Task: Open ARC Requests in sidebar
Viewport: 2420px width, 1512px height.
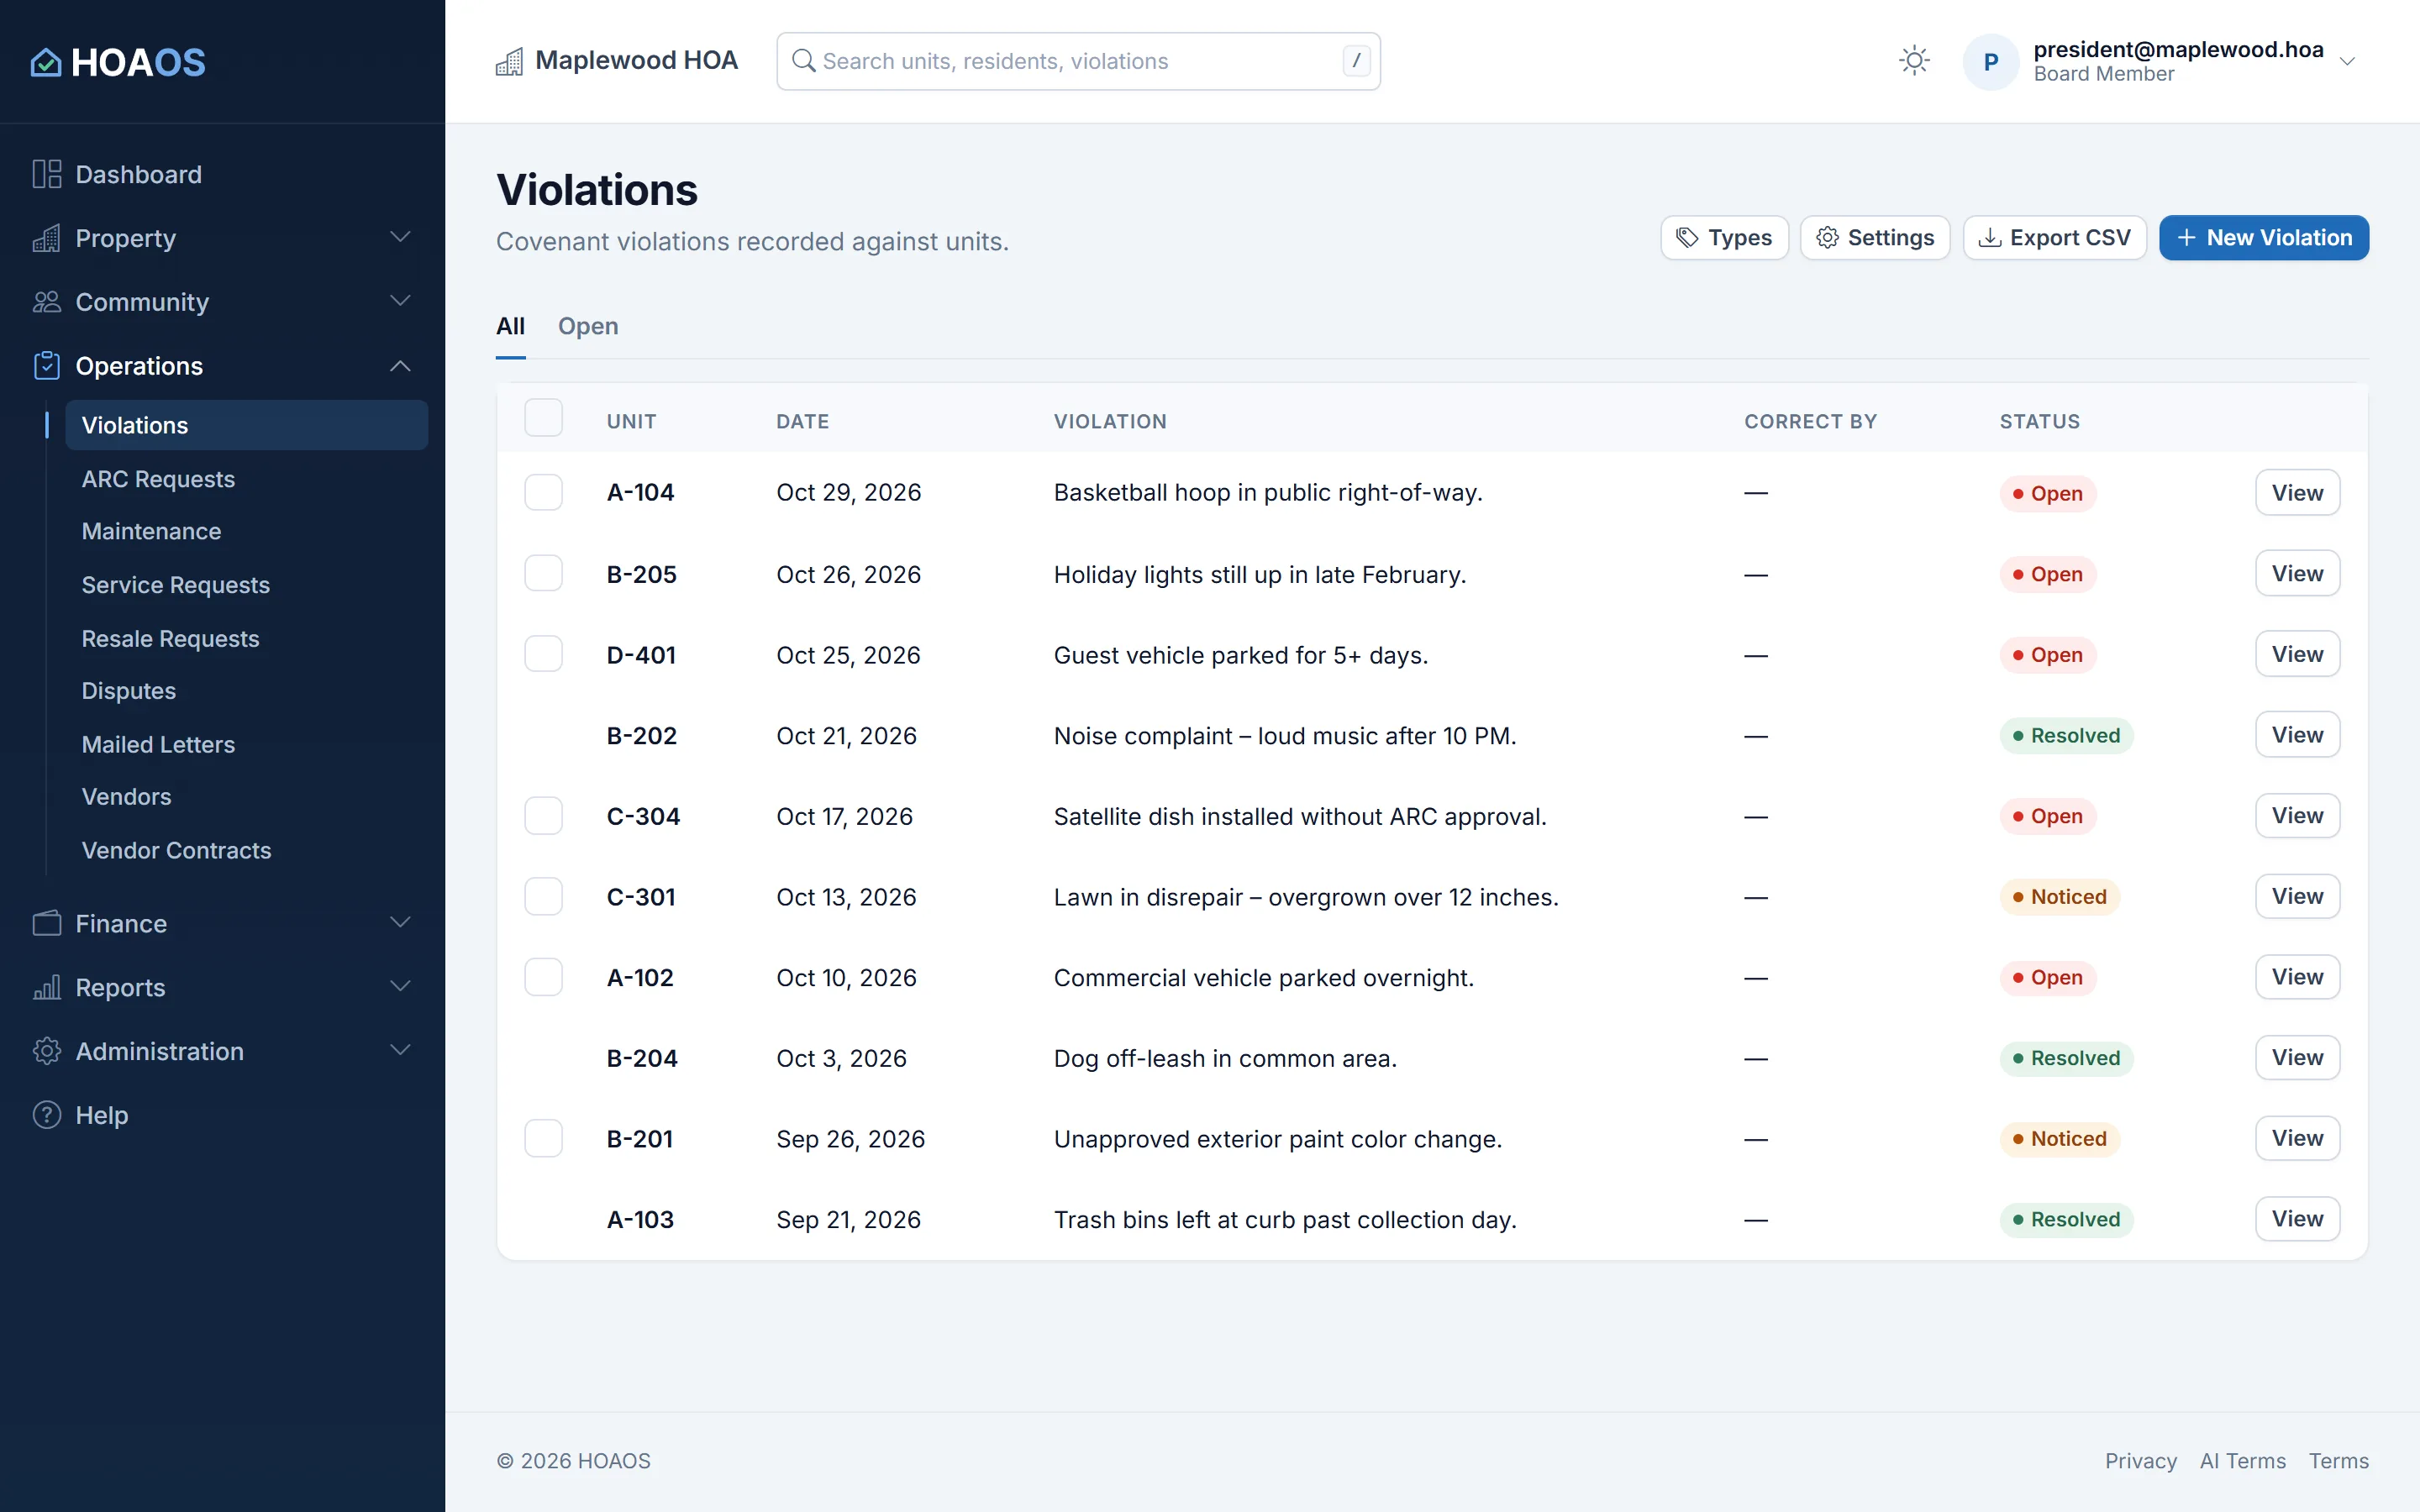Action: [x=158, y=479]
